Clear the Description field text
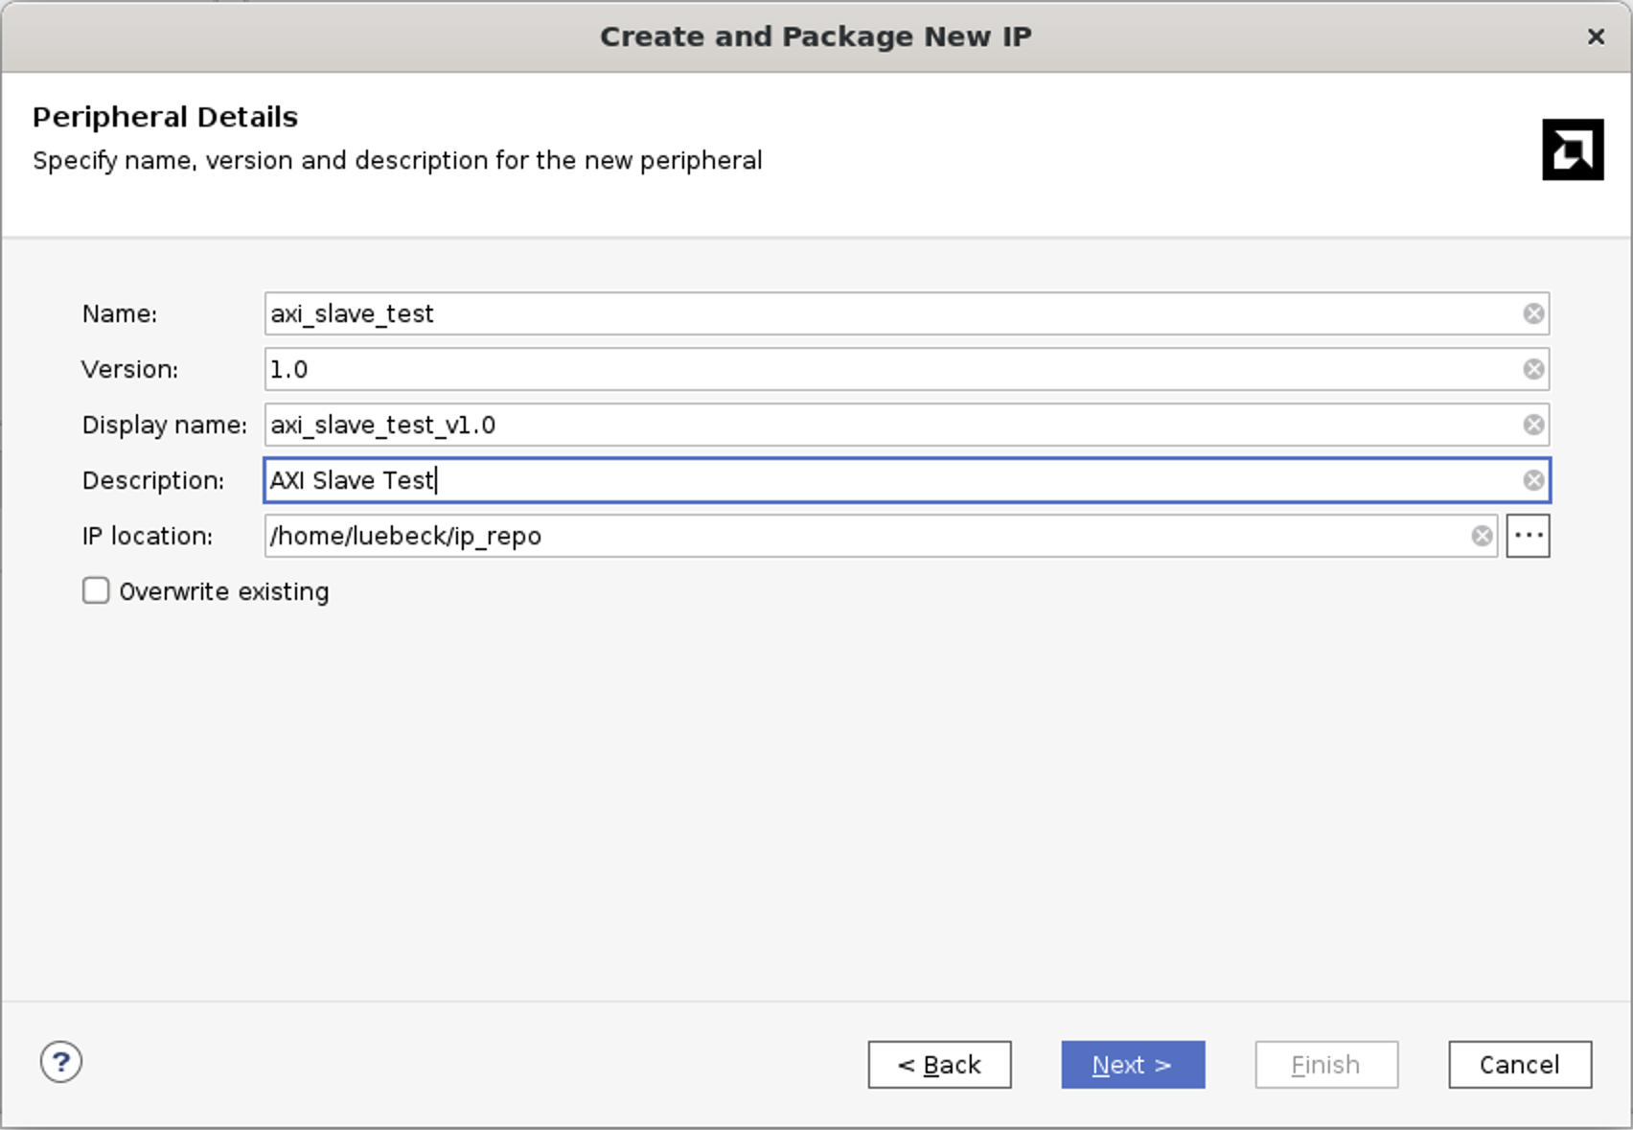 pos(1533,480)
